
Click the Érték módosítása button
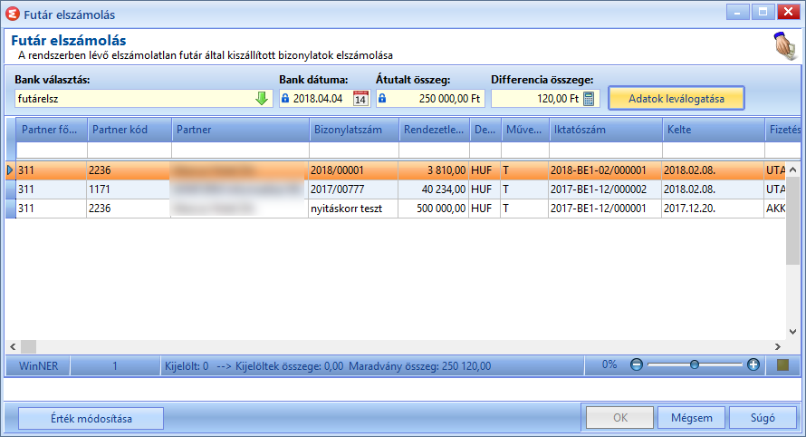(91, 419)
